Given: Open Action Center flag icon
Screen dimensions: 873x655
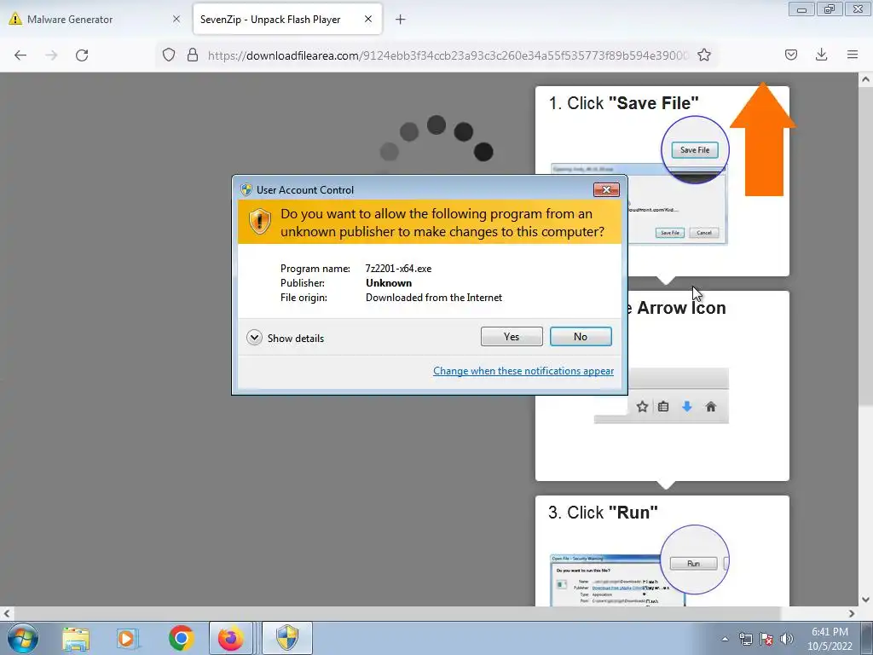Looking at the screenshot, I should [766, 639].
